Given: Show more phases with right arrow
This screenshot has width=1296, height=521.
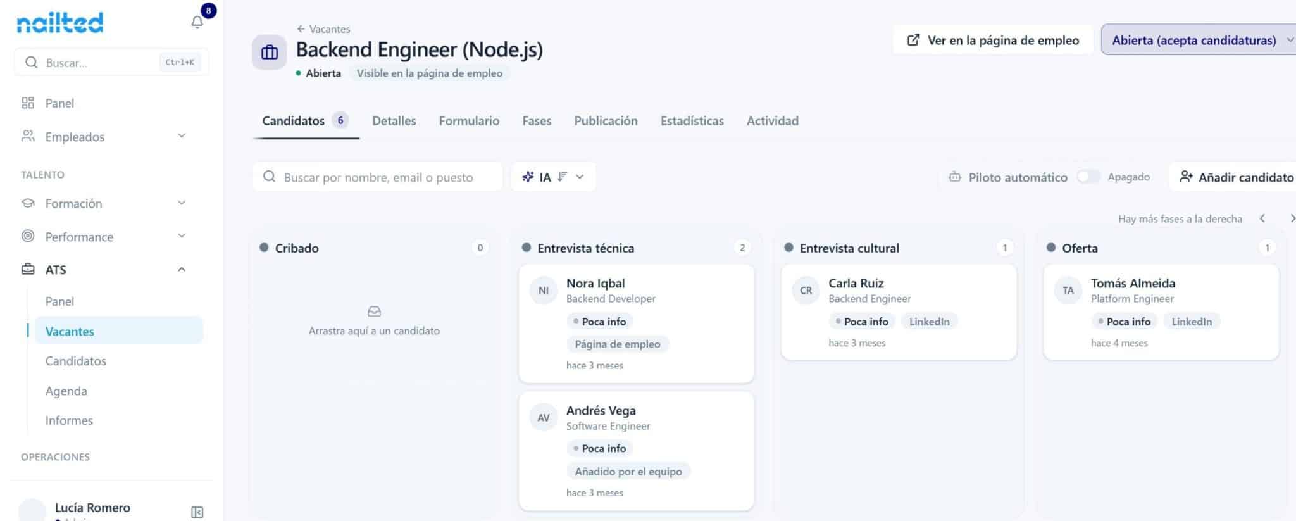Looking at the screenshot, I should click(x=1292, y=218).
